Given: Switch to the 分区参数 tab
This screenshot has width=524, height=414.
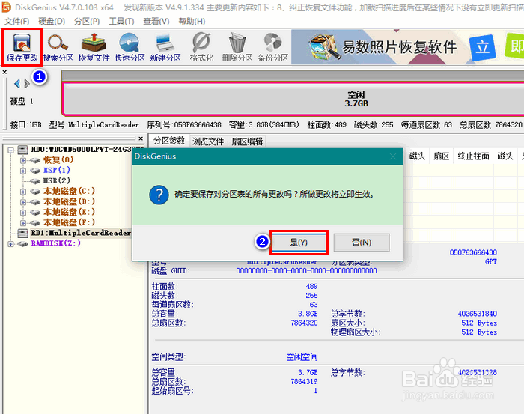Looking at the screenshot, I should pyautogui.click(x=169, y=141).
